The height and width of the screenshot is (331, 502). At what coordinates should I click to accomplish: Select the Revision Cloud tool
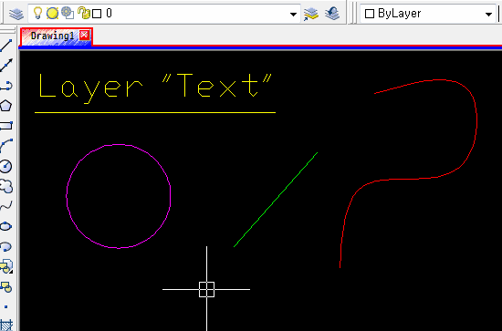click(6, 186)
